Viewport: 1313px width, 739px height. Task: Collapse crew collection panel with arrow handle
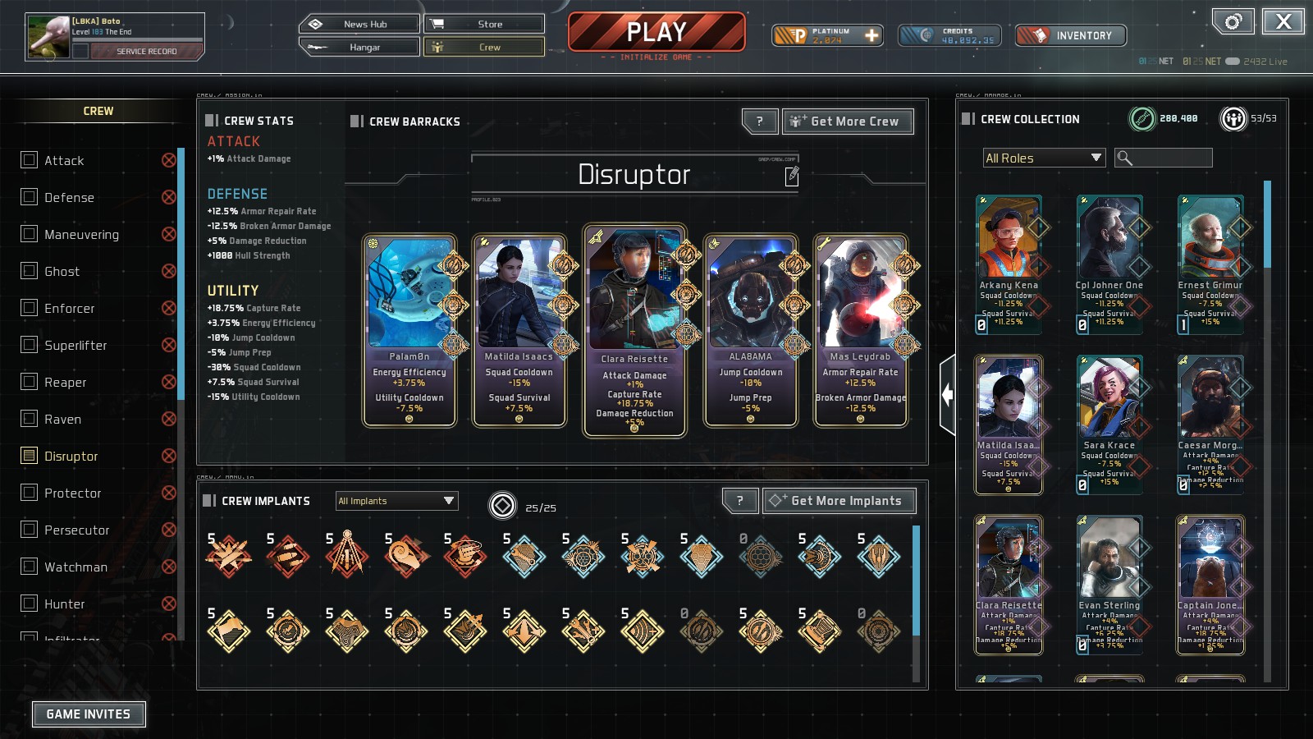947,395
